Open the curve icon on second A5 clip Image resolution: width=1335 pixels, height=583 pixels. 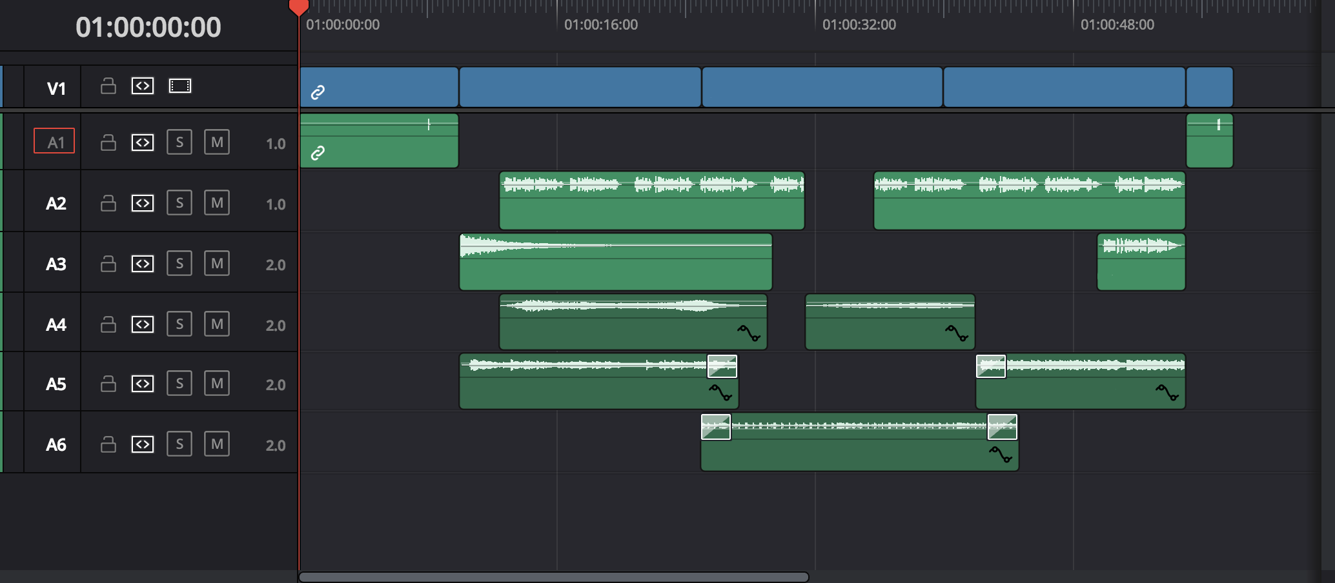point(1167,392)
